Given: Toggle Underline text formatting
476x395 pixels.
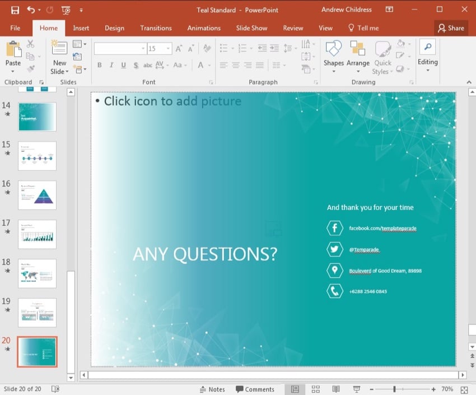Looking at the screenshot, I should coord(124,66).
